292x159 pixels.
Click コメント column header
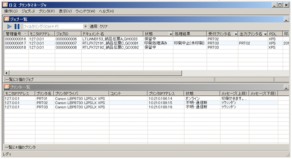coord(128,93)
